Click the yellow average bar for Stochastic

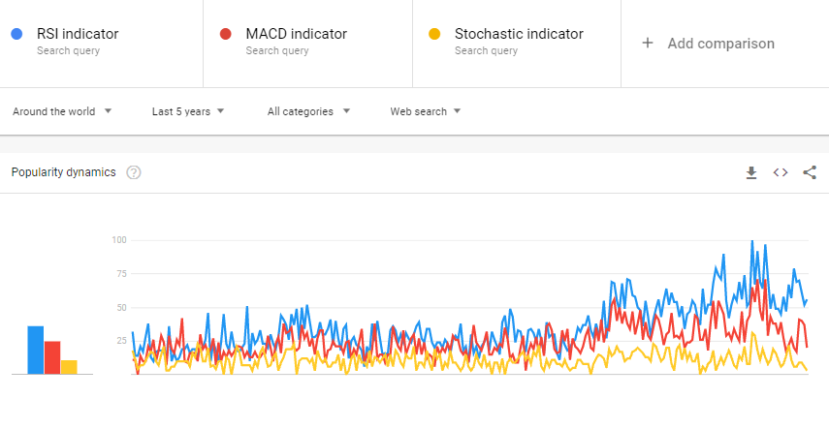69,367
